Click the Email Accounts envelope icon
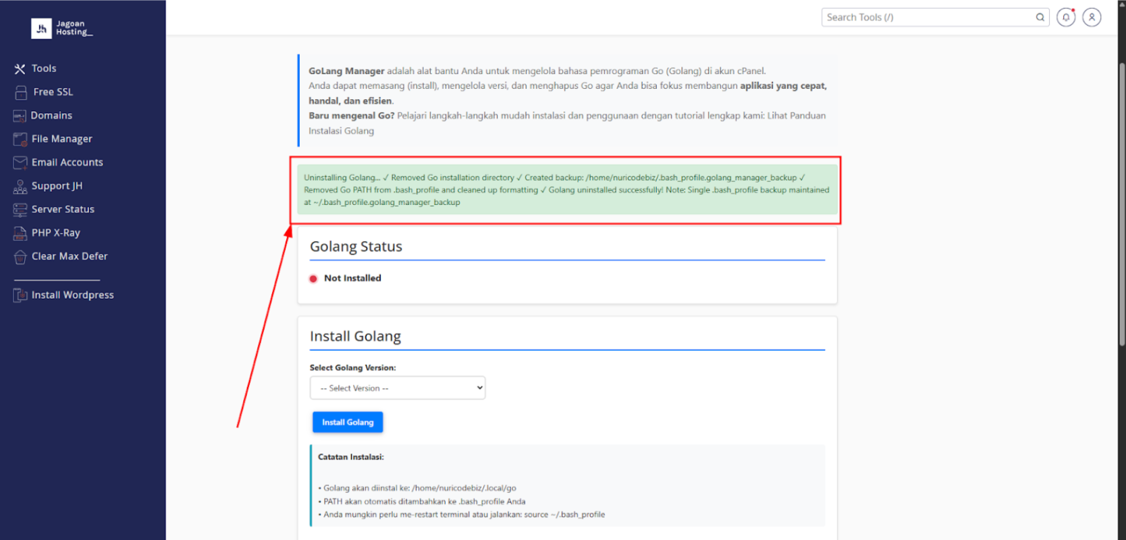This screenshot has width=1126, height=540. pos(20,162)
